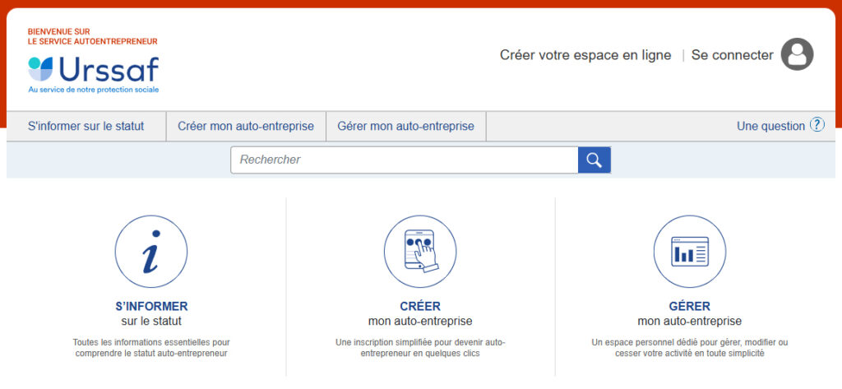Viewport: 842px width, 389px height.
Task: Click the 'Une question' link
Action: point(770,126)
